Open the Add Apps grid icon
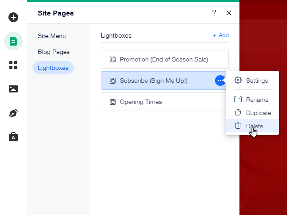The image size is (287, 215). (x=13, y=65)
